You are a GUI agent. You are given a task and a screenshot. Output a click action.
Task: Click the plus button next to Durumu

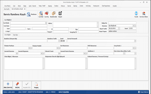(x=135, y=26)
